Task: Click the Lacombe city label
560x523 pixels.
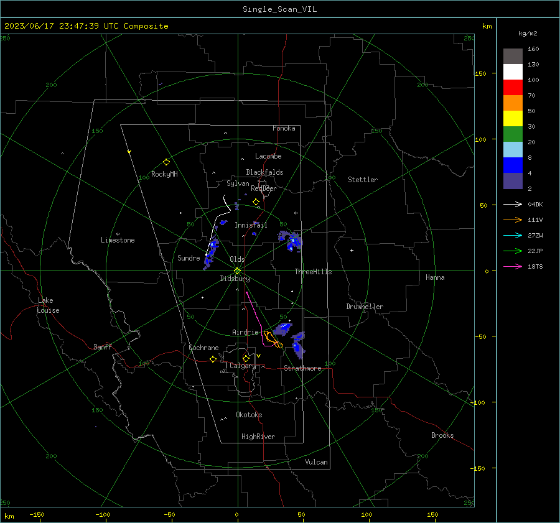Action: pyautogui.click(x=268, y=156)
